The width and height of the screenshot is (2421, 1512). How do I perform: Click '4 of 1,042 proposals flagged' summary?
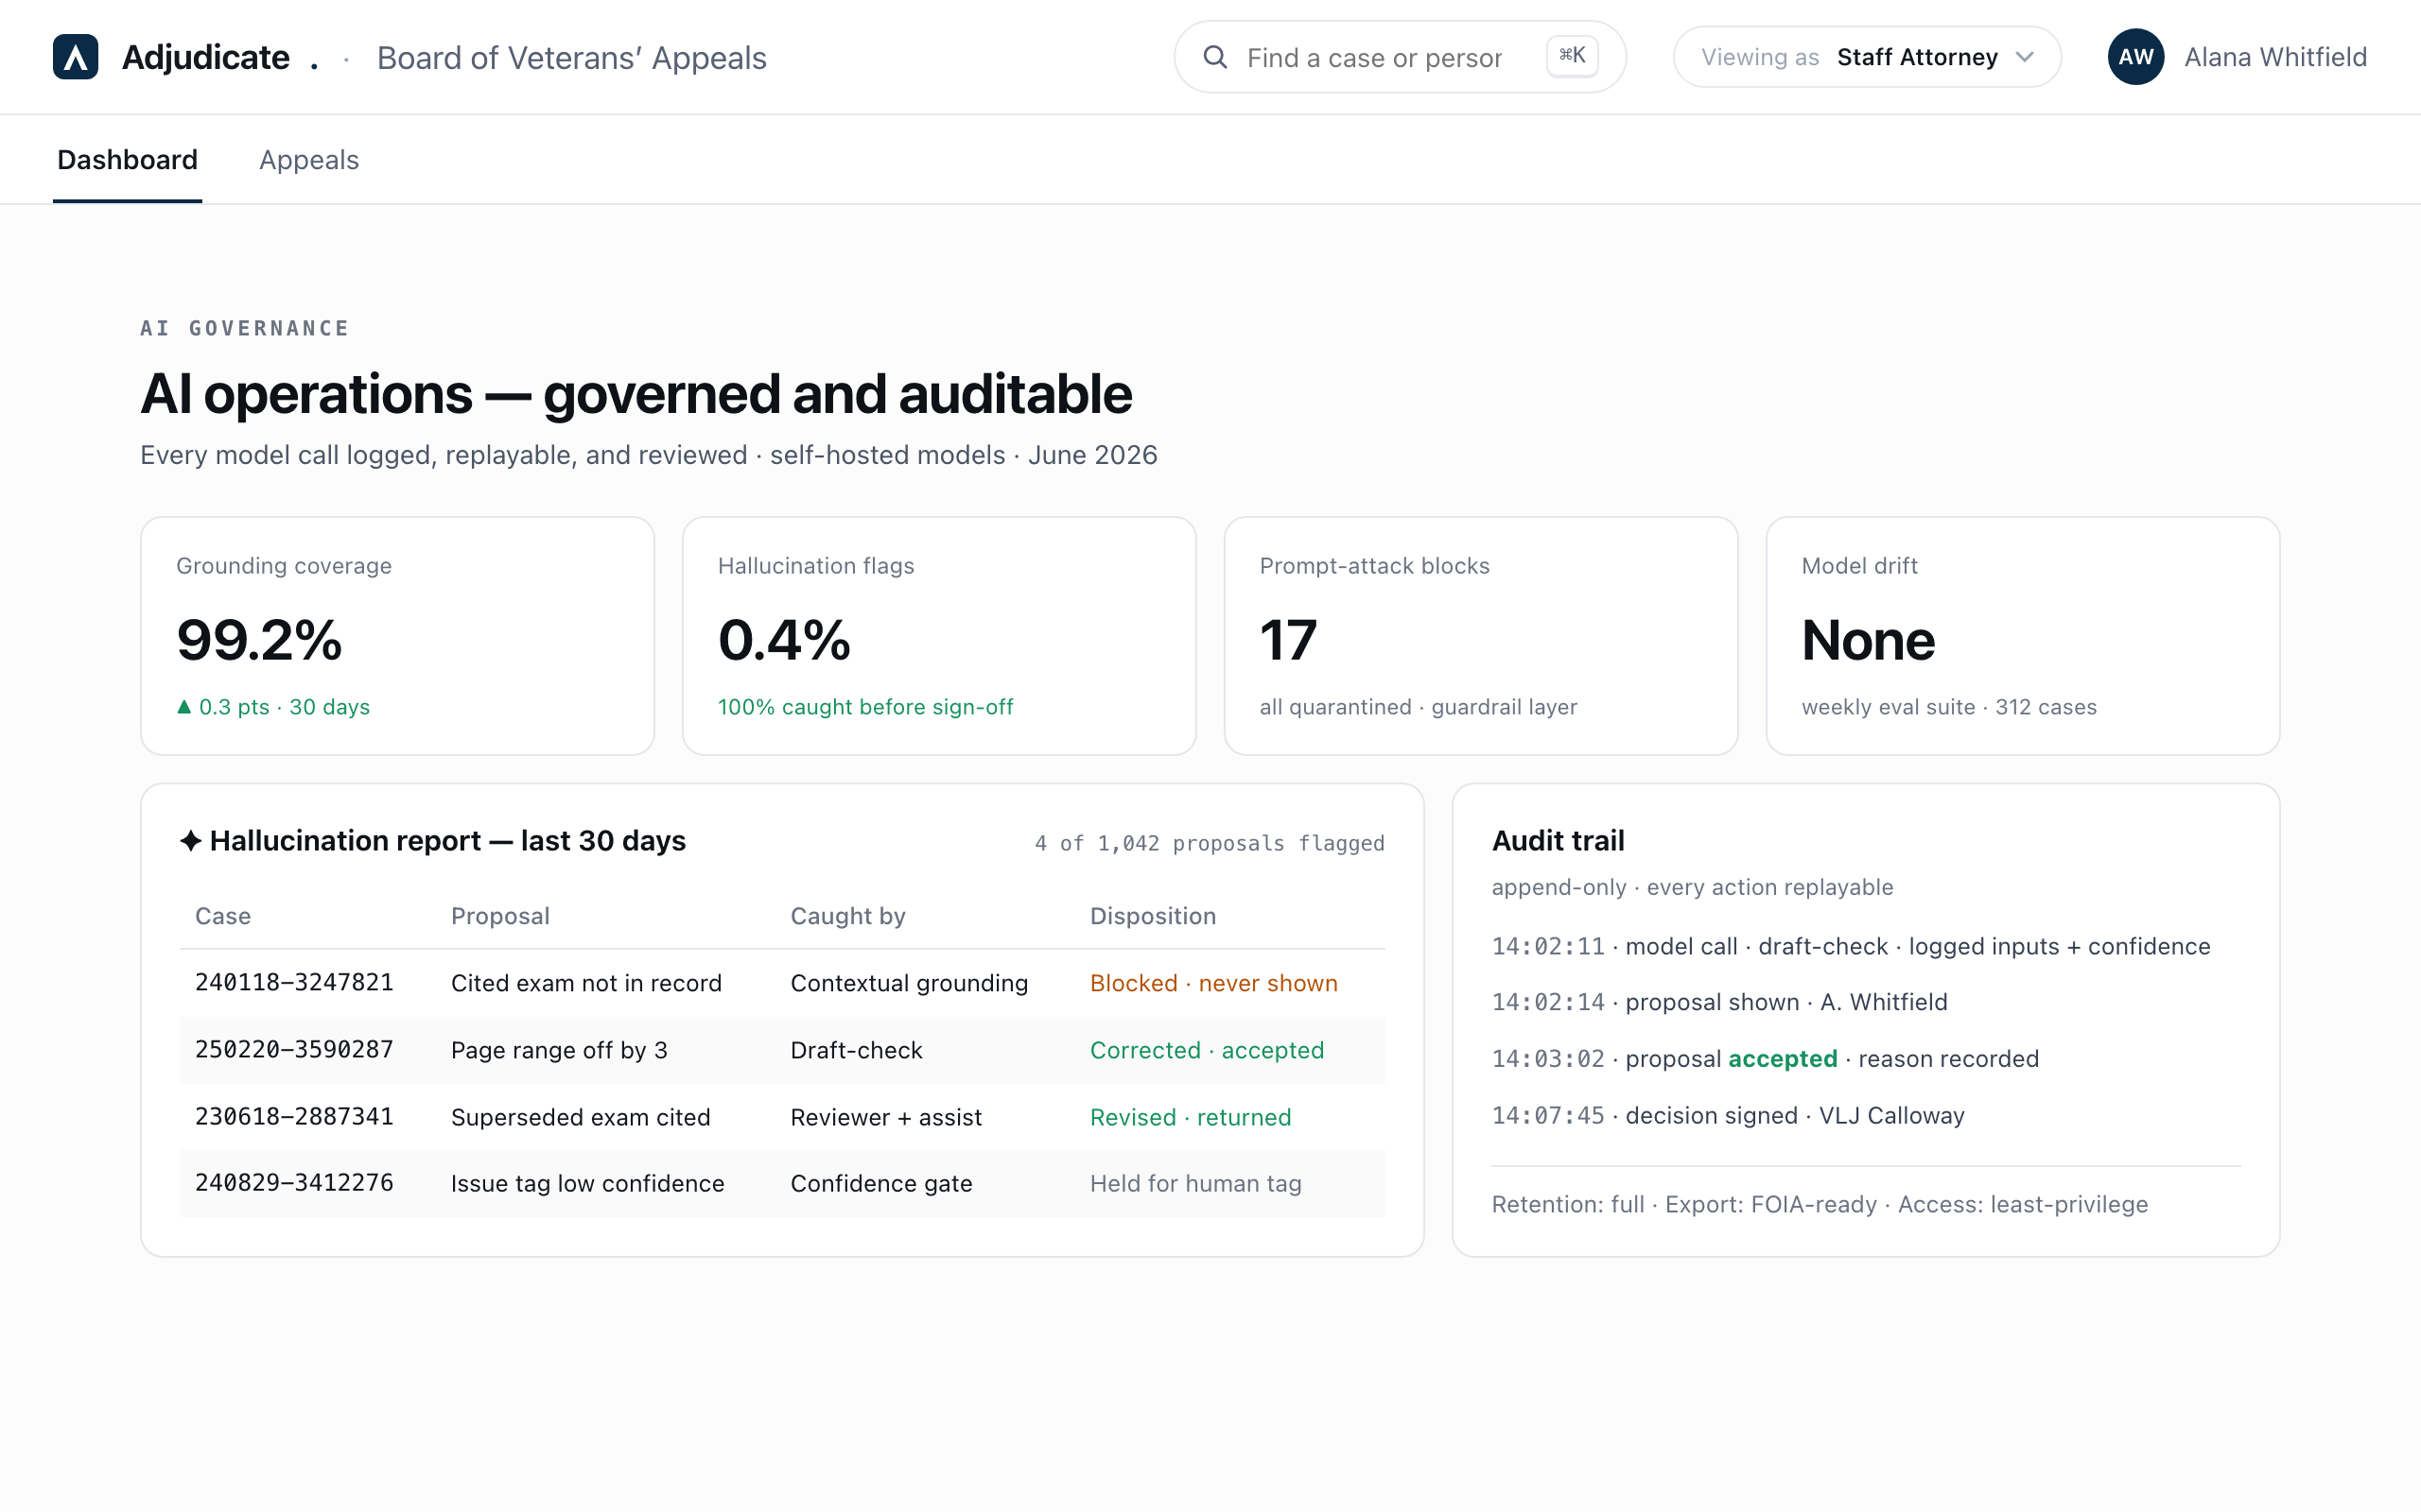1210,843
